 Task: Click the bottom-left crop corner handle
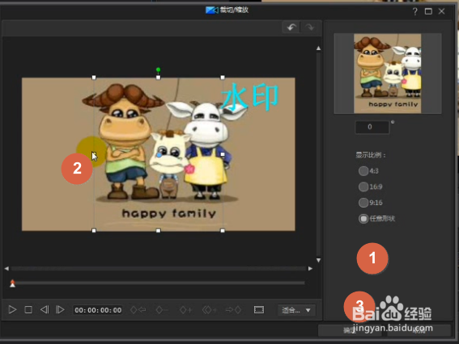click(x=94, y=230)
